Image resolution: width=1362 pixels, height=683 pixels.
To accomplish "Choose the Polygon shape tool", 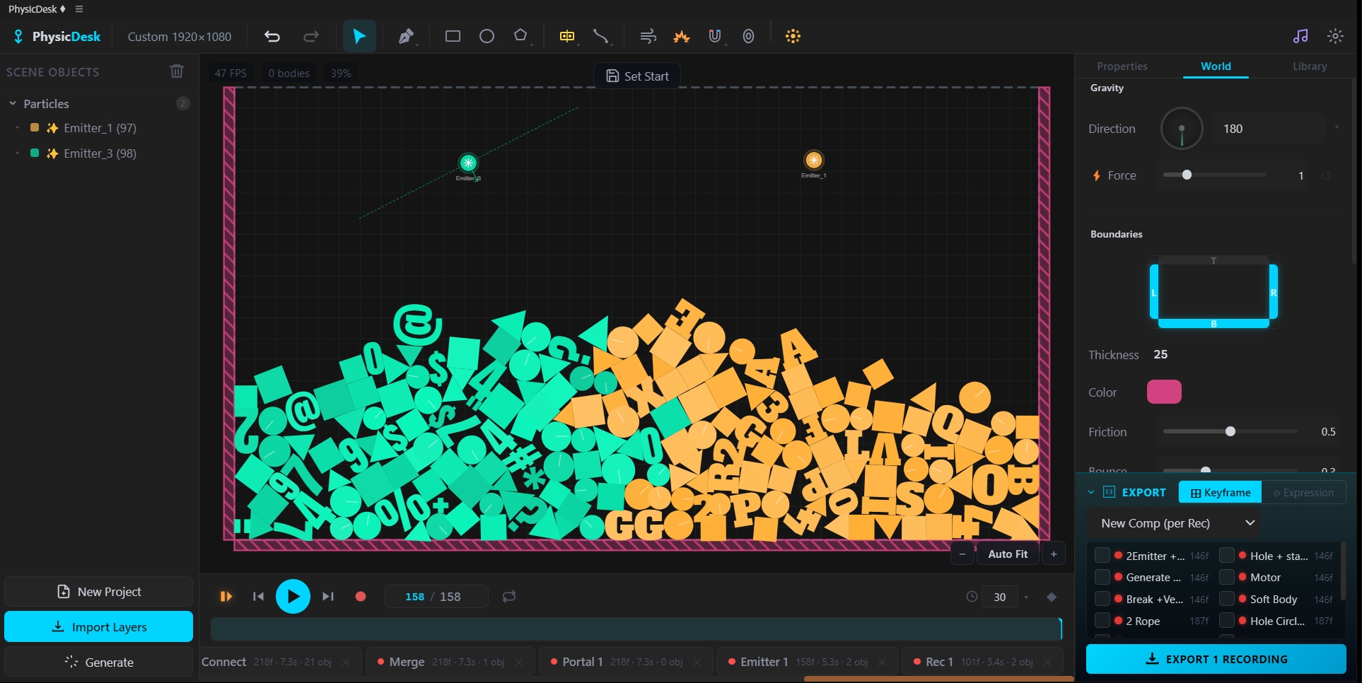I will coord(520,35).
